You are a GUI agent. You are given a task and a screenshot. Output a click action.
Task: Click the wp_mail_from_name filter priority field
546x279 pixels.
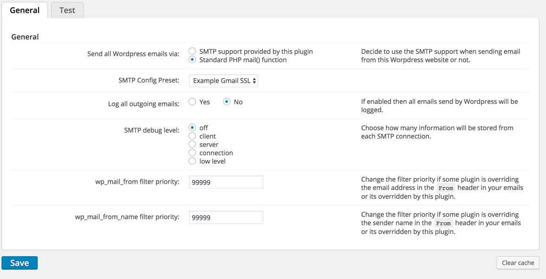click(226, 217)
